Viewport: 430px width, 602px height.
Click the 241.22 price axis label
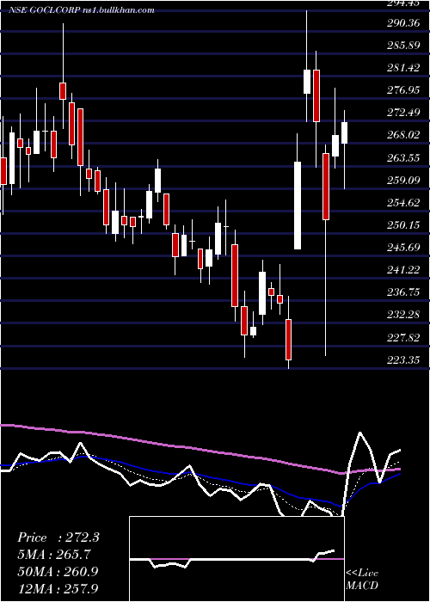[403, 270]
